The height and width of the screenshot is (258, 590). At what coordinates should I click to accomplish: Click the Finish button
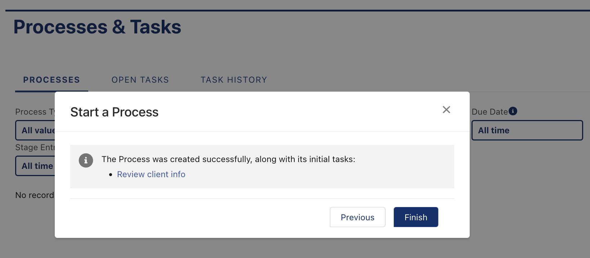point(416,217)
